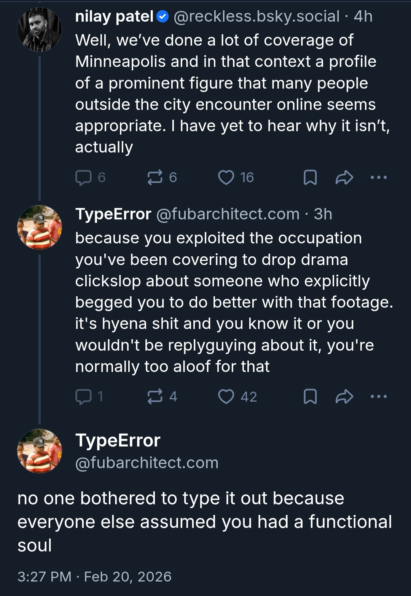
Task: Share nilay patel's post
Action: 344,178
